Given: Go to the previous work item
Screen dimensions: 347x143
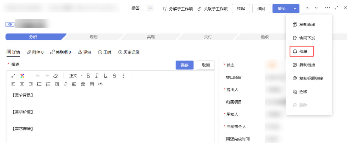Looking at the screenshot, I should [x=307, y=8].
